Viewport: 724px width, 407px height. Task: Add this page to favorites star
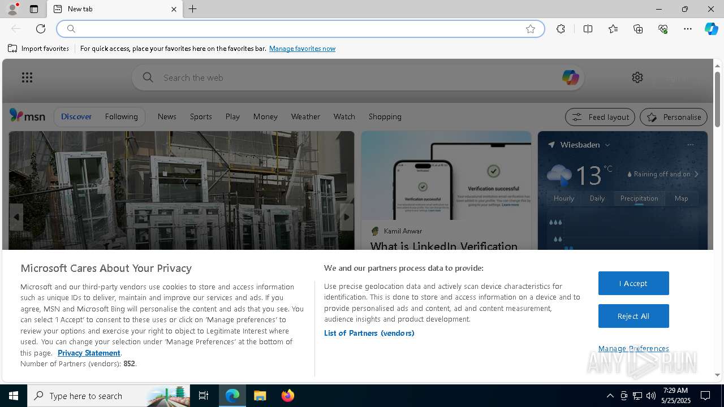[x=531, y=29]
